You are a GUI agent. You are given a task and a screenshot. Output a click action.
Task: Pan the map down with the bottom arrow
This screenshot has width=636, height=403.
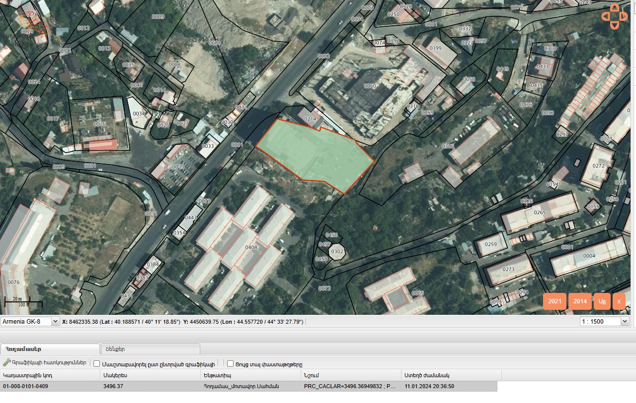coord(615,25)
